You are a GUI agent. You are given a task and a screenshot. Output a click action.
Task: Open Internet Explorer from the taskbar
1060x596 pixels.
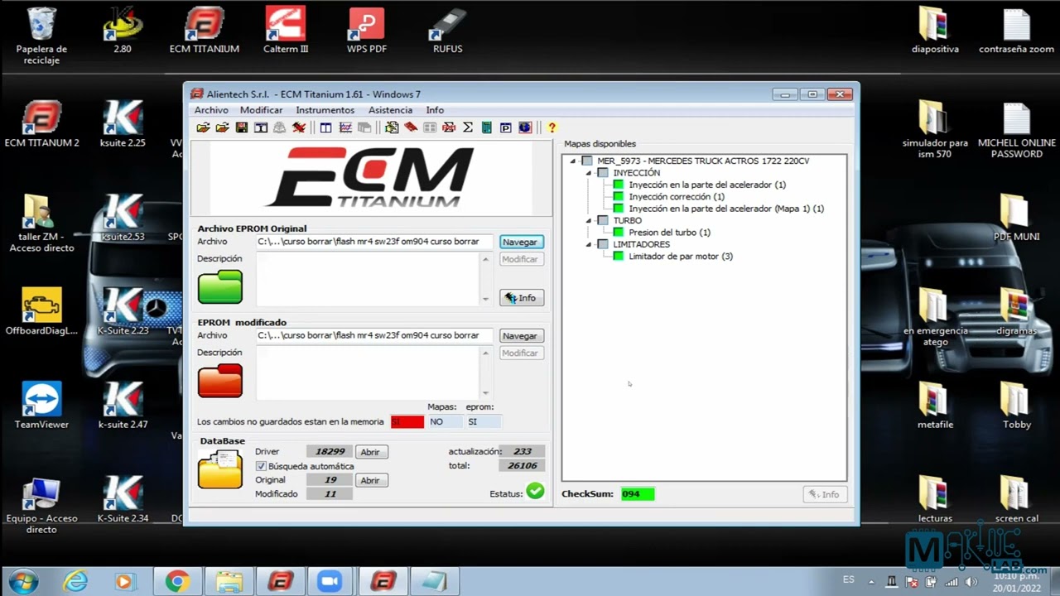point(75,582)
